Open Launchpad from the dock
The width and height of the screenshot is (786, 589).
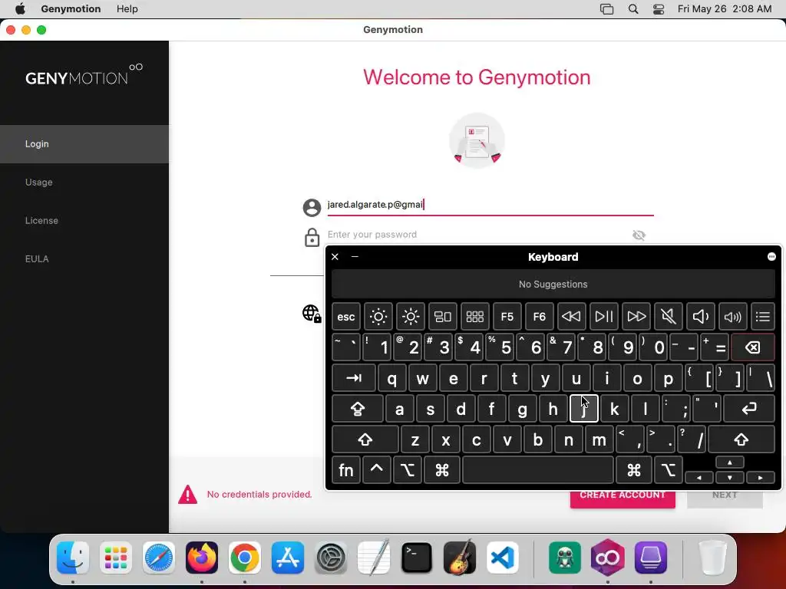(x=116, y=558)
